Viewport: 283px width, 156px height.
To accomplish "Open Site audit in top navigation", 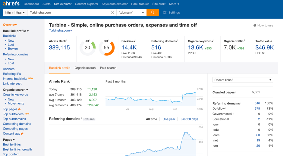I will click(x=159, y=4).
